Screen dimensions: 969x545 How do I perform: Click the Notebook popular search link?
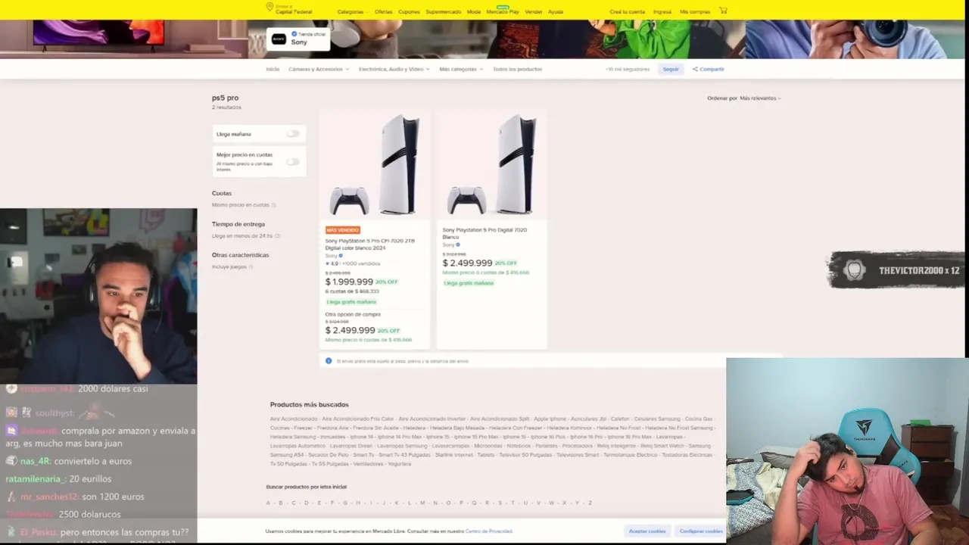pyautogui.click(x=519, y=446)
